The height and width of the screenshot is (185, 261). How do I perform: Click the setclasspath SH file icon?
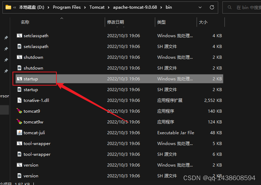pos(19,46)
